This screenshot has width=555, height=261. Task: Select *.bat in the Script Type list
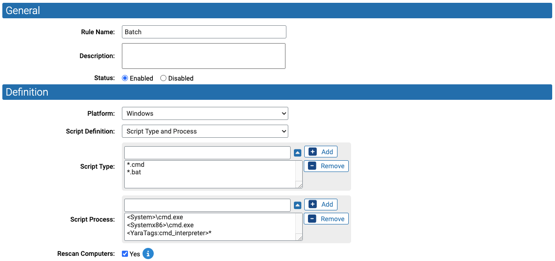point(135,172)
